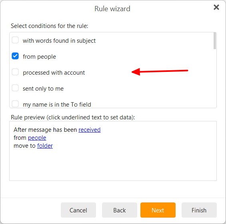Click empty area of the rule preview box
Screen dimensions: 226x224
click(x=113, y=165)
